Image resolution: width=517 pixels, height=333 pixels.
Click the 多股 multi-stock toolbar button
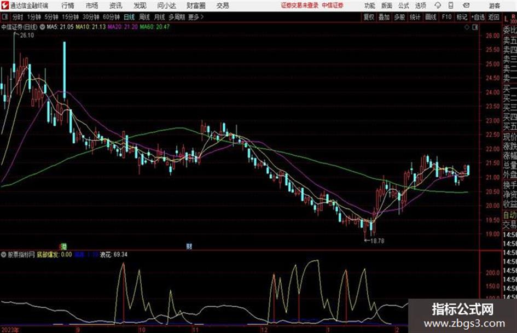tap(399, 17)
